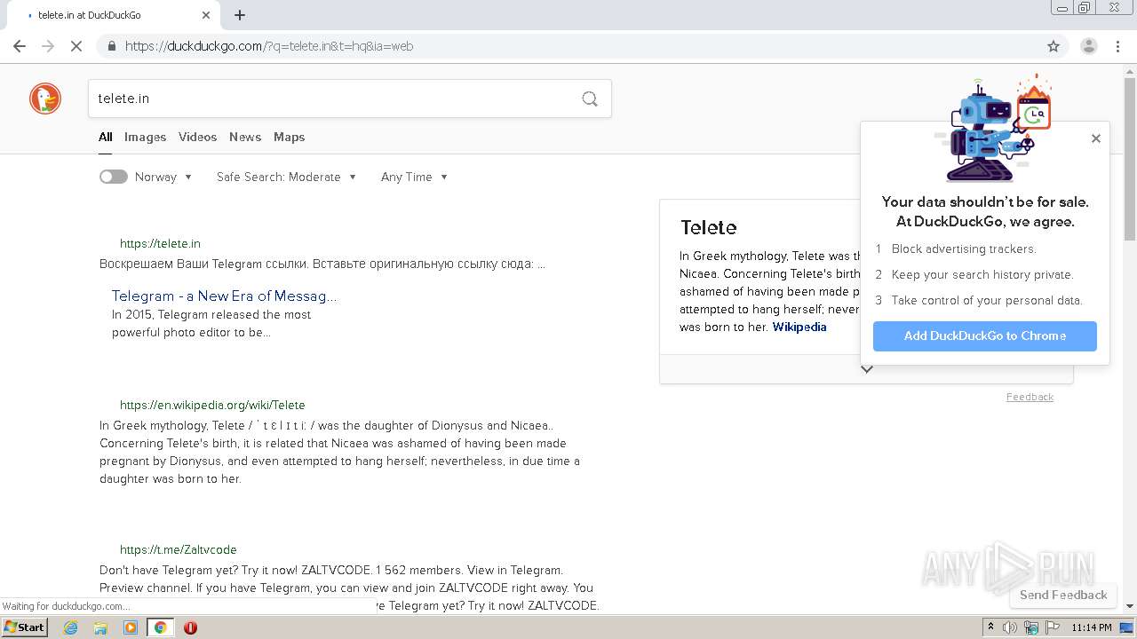Click the action center flag icon
This screenshot has width=1137, height=639.
tap(1053, 627)
